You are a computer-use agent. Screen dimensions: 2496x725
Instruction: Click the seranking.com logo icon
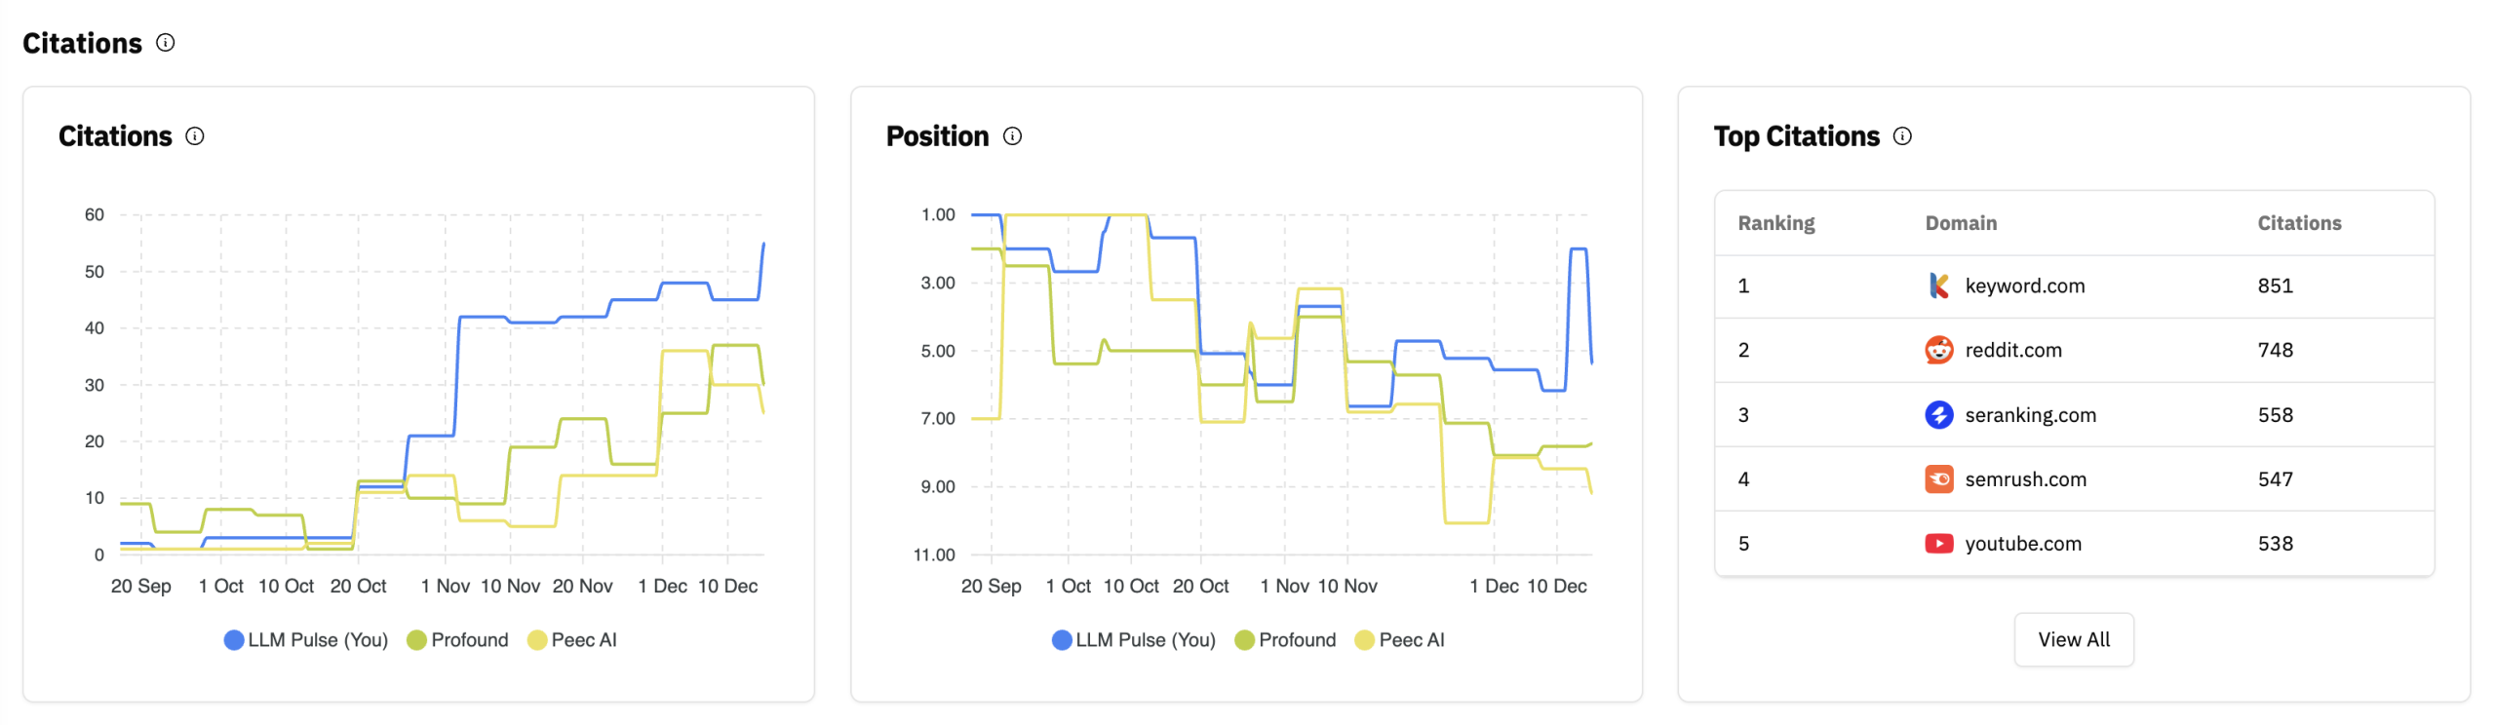[1938, 415]
